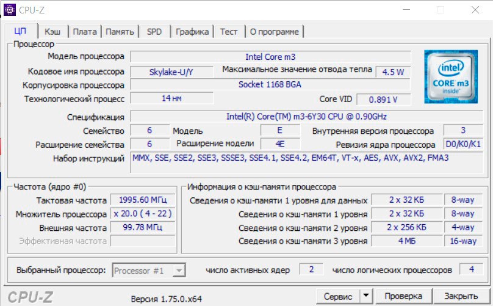This screenshot has height=306, width=493.
Task: Minimize the CPU-Z window
Action: (x=406, y=10)
